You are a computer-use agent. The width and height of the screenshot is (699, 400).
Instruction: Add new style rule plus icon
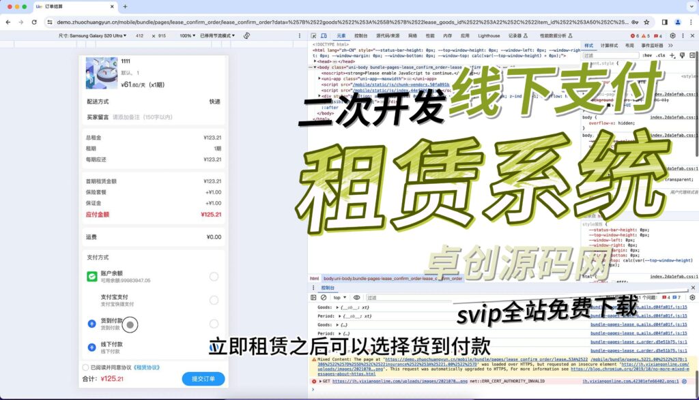pos(672,55)
